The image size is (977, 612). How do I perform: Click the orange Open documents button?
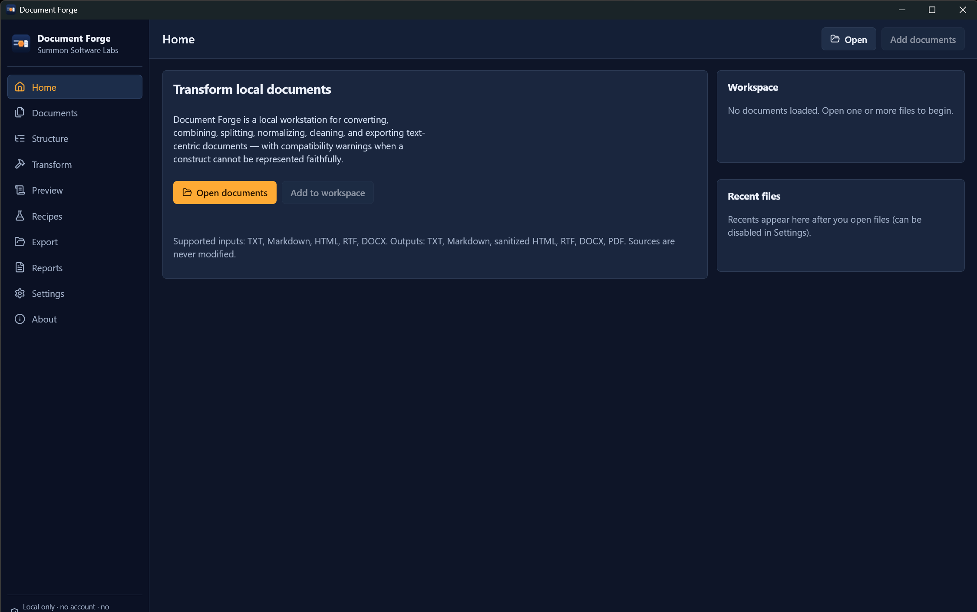(x=225, y=192)
